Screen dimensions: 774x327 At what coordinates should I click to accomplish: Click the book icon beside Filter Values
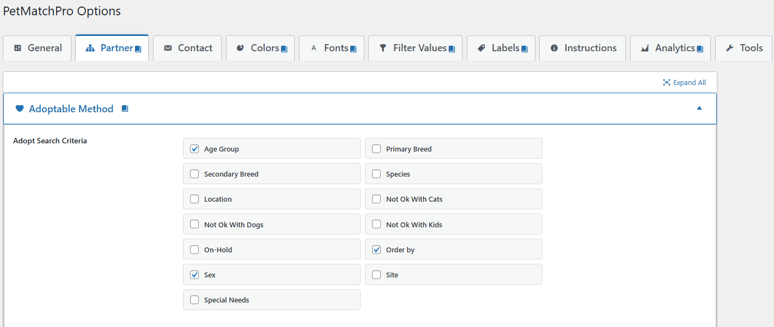coord(452,49)
